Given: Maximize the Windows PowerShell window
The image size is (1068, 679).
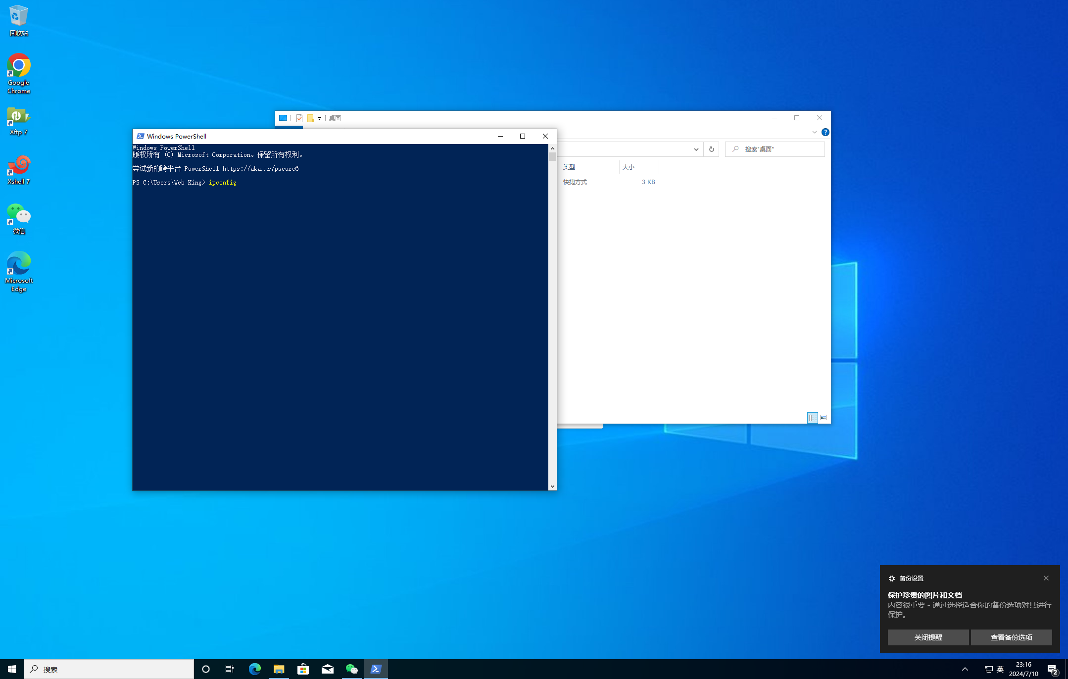Looking at the screenshot, I should 522,136.
